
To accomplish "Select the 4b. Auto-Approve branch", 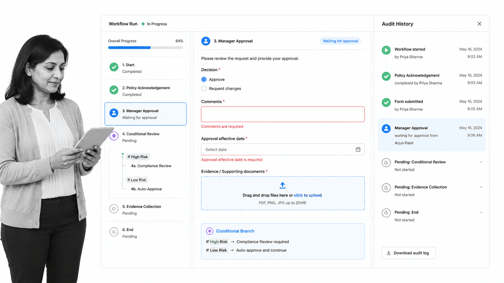I will coord(146,189).
